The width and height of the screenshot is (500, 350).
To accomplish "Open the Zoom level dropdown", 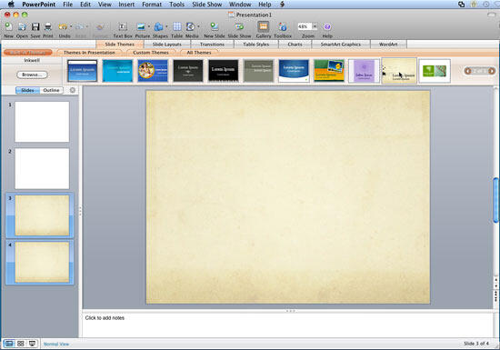I will (x=315, y=26).
